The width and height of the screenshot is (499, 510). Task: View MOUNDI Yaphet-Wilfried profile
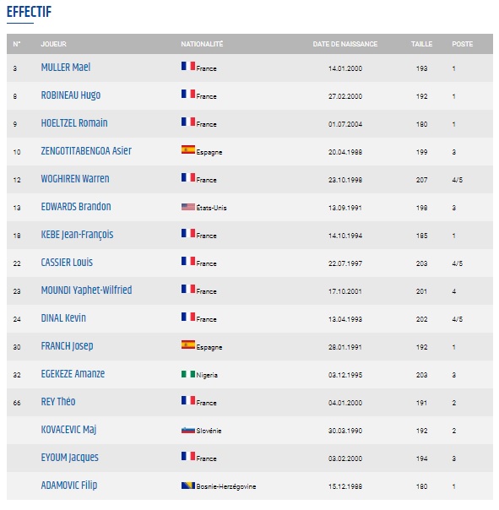click(x=86, y=290)
